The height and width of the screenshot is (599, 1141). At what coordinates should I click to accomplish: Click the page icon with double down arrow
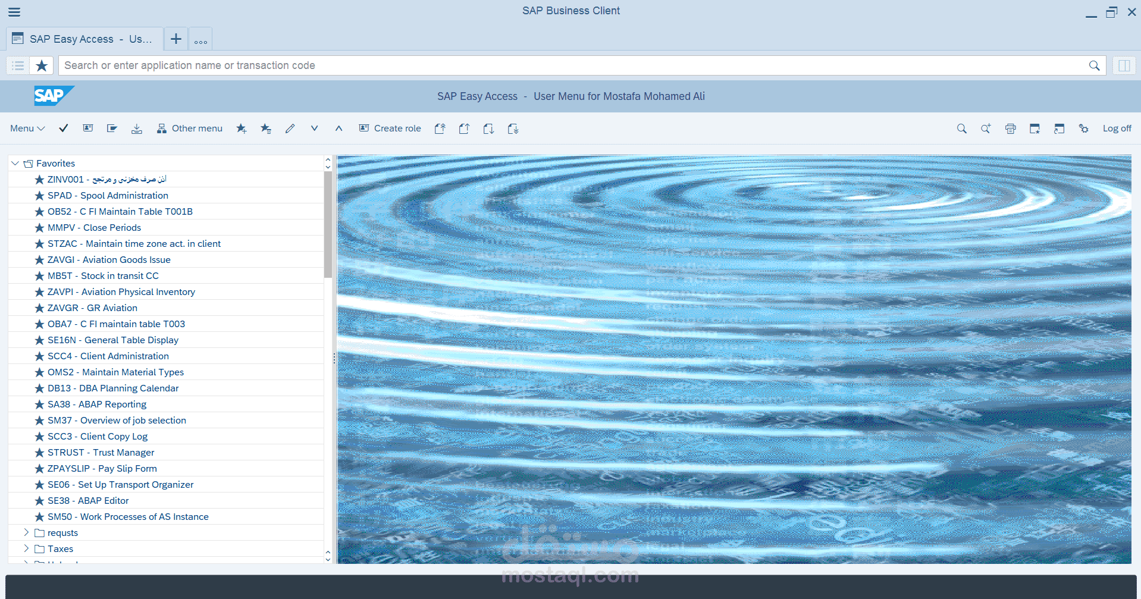pos(513,128)
